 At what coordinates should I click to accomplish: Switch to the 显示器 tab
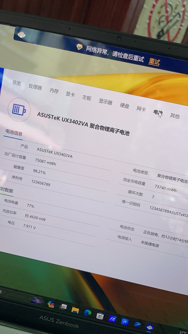(105, 102)
